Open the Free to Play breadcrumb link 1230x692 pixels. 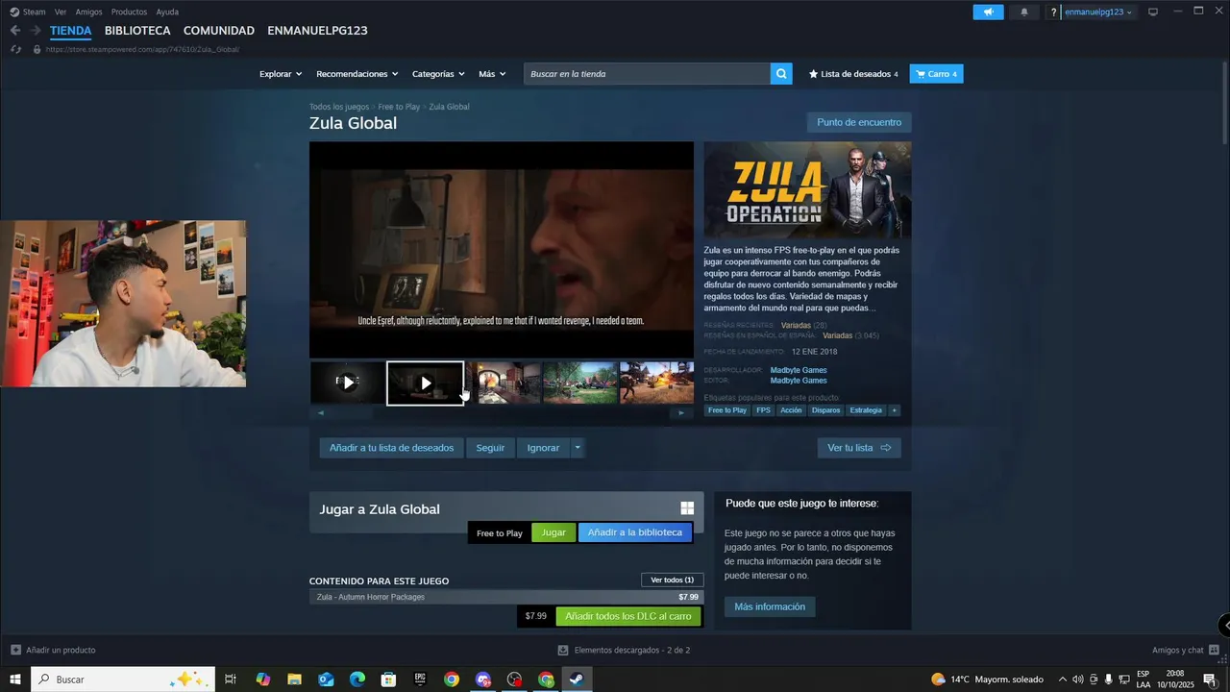399,107
